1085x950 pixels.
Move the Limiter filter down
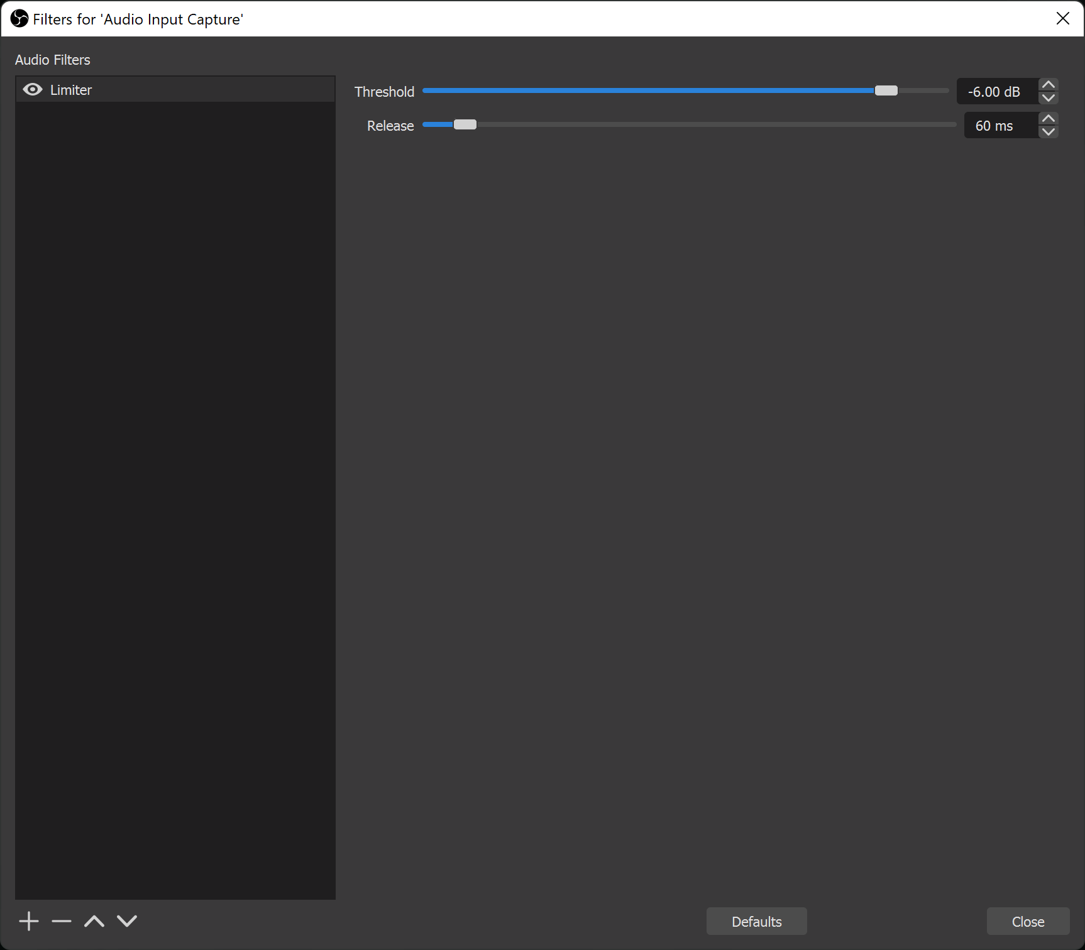point(127,921)
